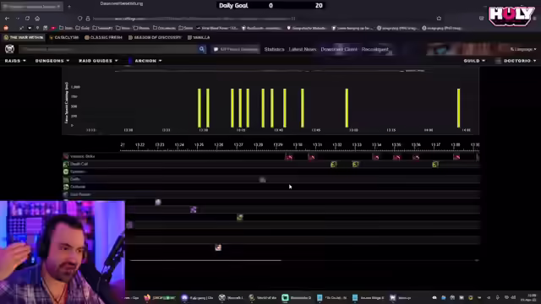The image size is (541, 304).
Task: Expand the Guild dropdown menu
Action: (x=474, y=61)
